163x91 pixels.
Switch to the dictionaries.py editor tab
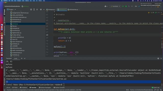pos(74,10)
